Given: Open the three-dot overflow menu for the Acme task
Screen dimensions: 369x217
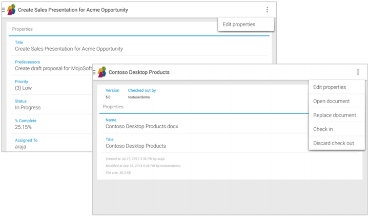Looking at the screenshot, I should coord(267,10).
